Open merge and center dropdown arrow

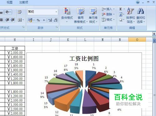pos(23,20)
